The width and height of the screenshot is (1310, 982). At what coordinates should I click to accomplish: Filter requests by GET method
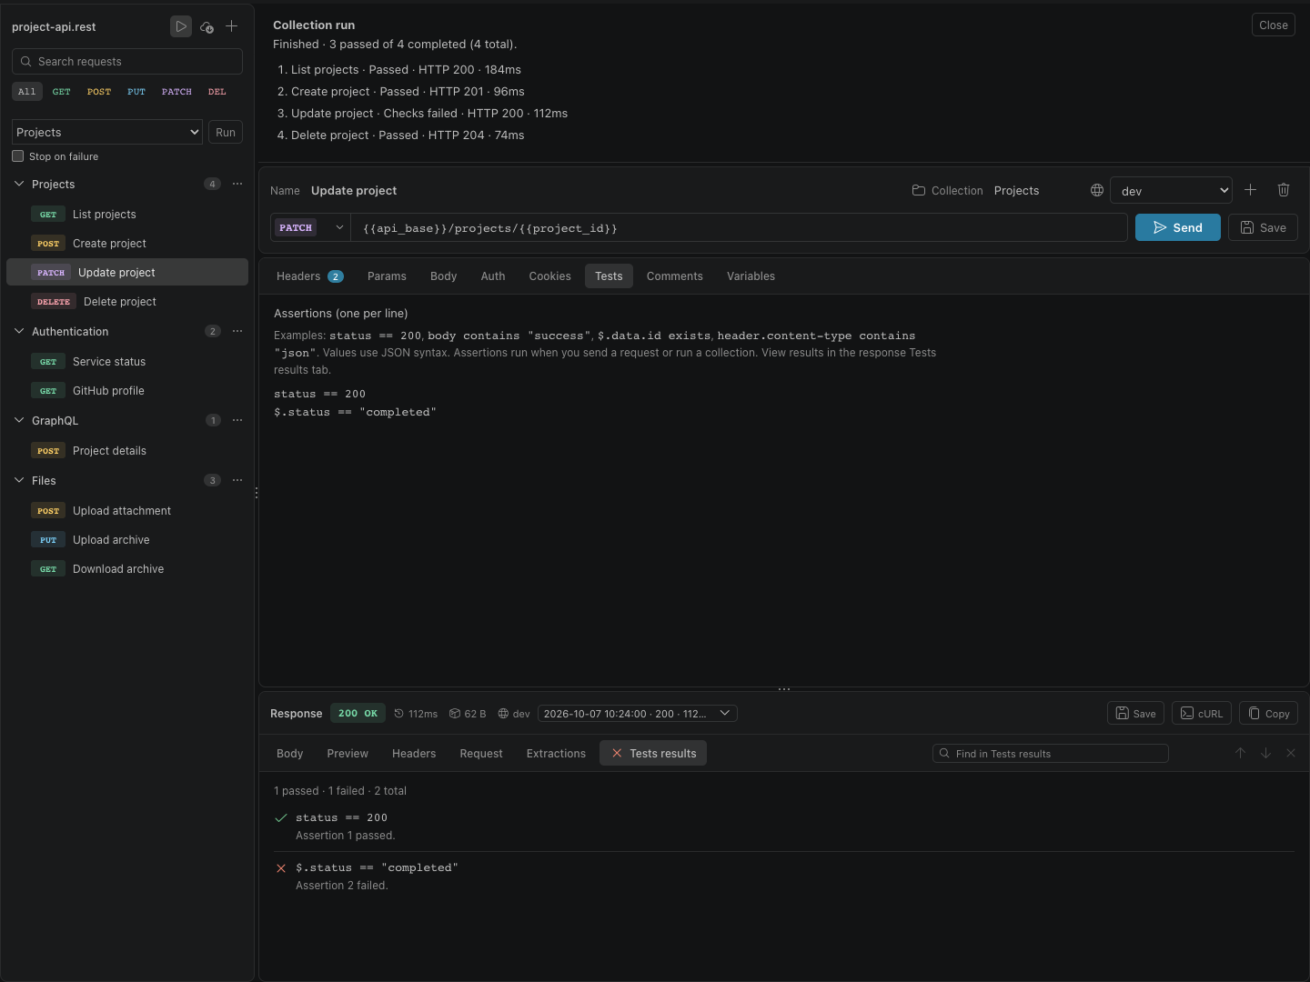(62, 92)
